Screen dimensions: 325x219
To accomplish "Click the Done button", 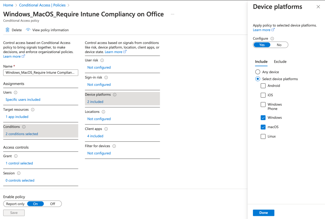I will point(263,213).
